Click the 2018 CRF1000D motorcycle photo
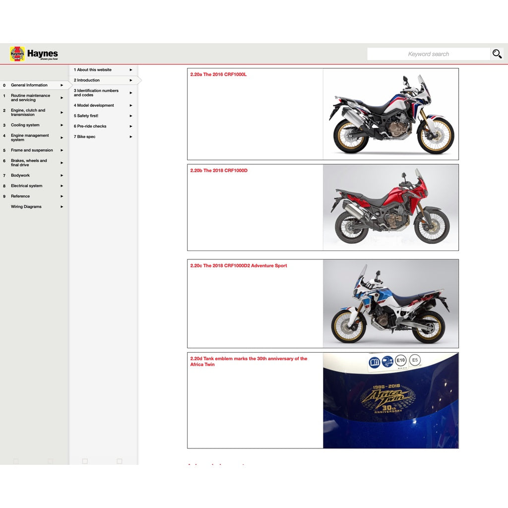Image resolution: width=508 pixels, height=508 pixels. tap(390, 207)
